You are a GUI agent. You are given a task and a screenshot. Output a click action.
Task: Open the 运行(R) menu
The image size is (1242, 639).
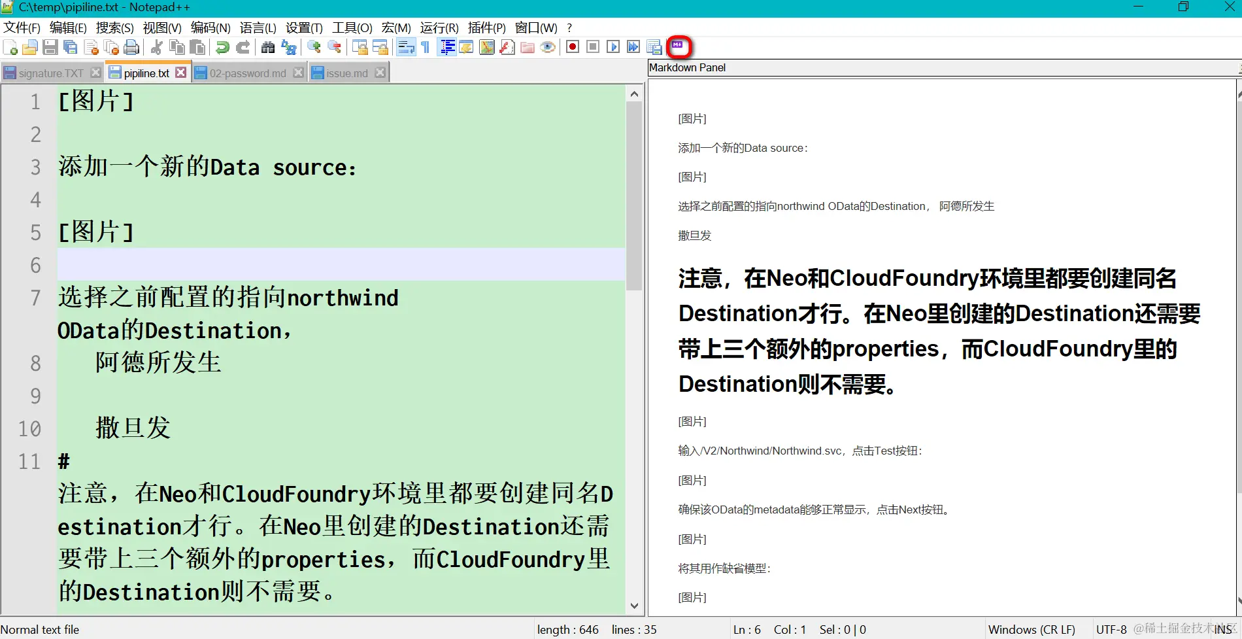click(439, 27)
